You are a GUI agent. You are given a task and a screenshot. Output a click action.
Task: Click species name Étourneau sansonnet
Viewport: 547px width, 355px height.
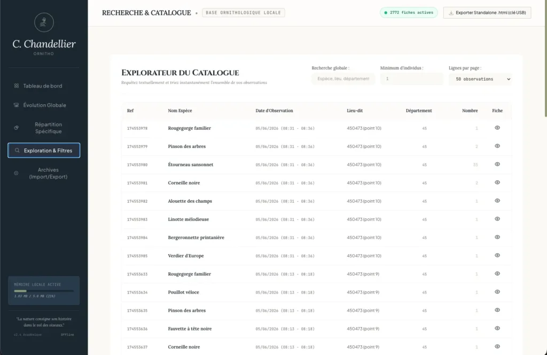tap(191, 164)
